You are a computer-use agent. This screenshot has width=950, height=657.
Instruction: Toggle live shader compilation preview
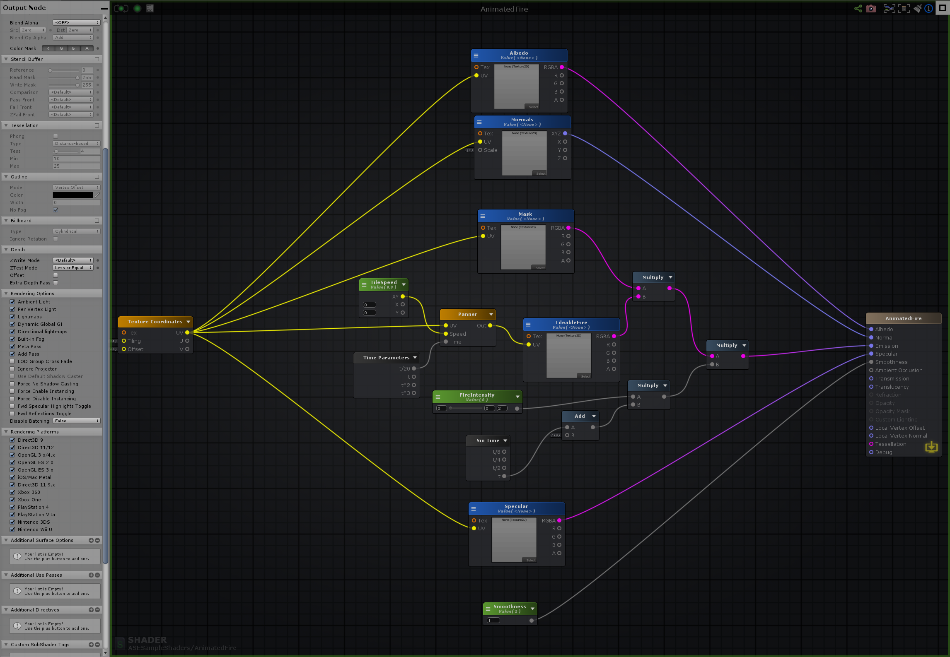click(x=121, y=8)
